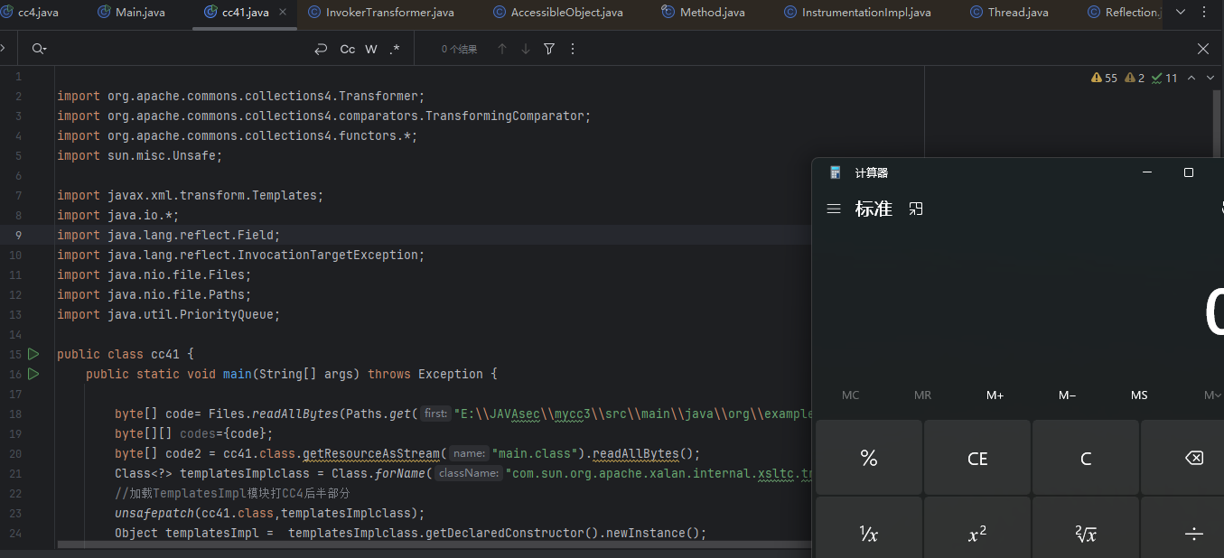Open the InstrumentationImpl.java tab
Viewport: 1224px width, 558px height.
click(x=857, y=13)
